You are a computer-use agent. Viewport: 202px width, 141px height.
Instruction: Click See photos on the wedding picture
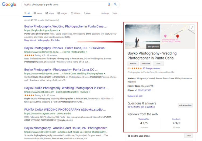pyautogui.click(x=153, y=47)
